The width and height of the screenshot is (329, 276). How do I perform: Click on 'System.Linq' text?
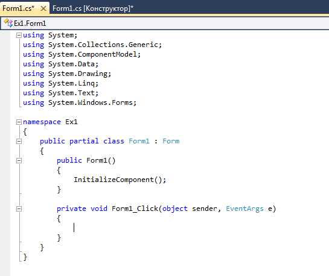(x=71, y=83)
